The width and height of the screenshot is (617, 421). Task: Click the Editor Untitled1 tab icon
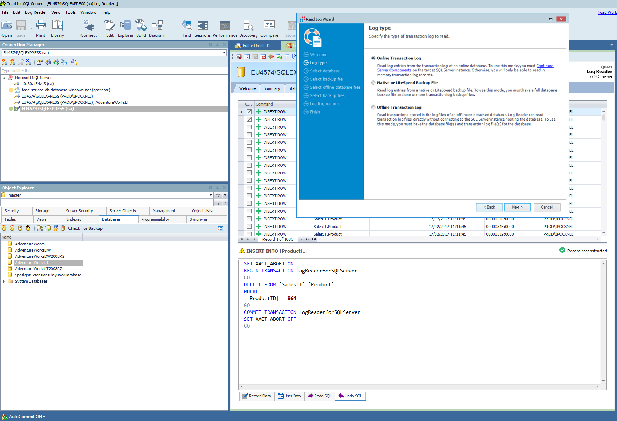238,46
